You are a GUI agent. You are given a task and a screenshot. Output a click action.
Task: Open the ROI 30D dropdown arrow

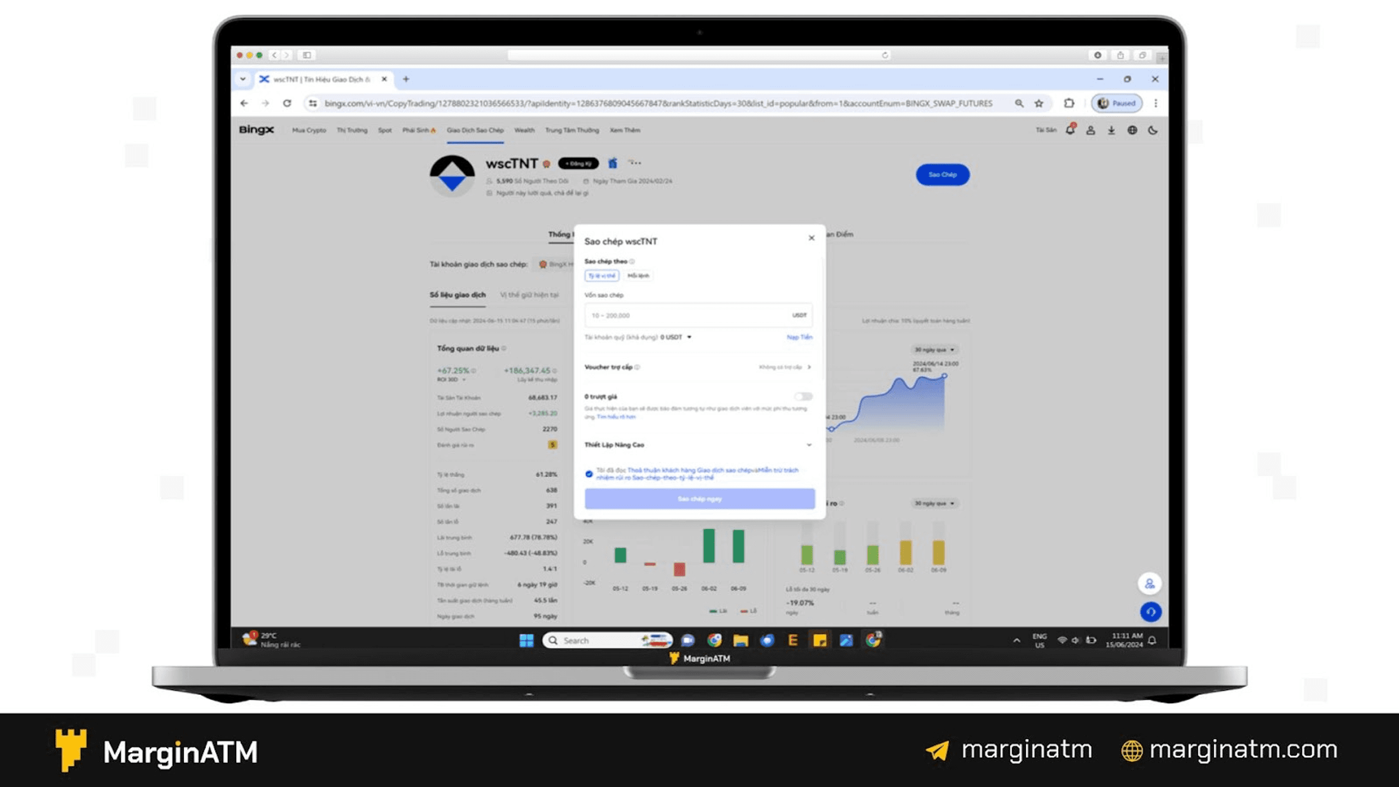click(x=465, y=380)
